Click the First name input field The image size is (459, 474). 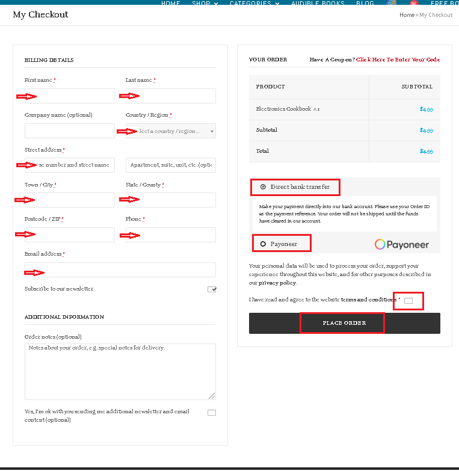tap(70, 96)
